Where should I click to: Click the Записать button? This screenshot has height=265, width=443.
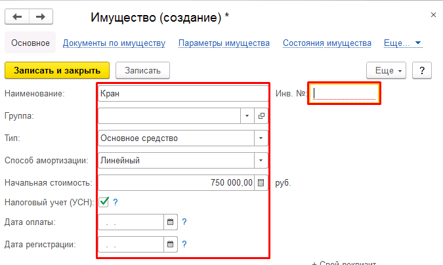[142, 70]
